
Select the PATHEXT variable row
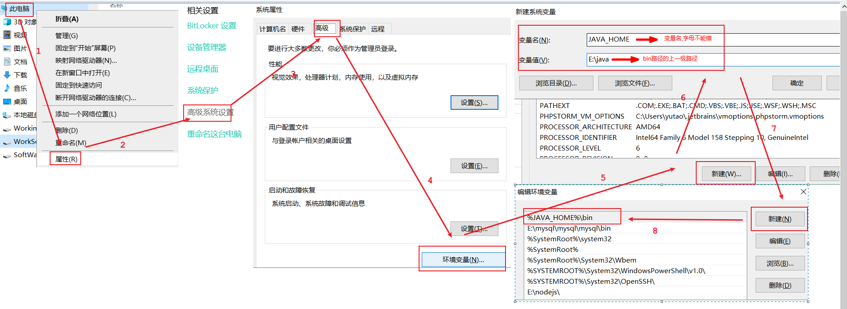click(554, 105)
